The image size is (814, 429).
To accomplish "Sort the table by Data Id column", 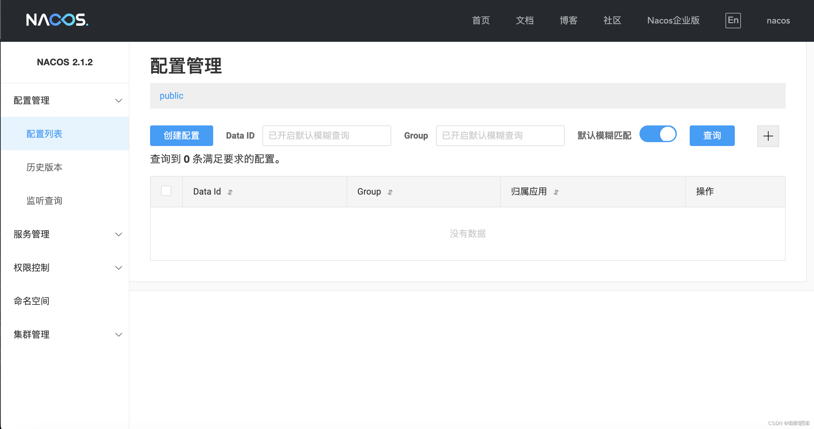I will (x=230, y=192).
